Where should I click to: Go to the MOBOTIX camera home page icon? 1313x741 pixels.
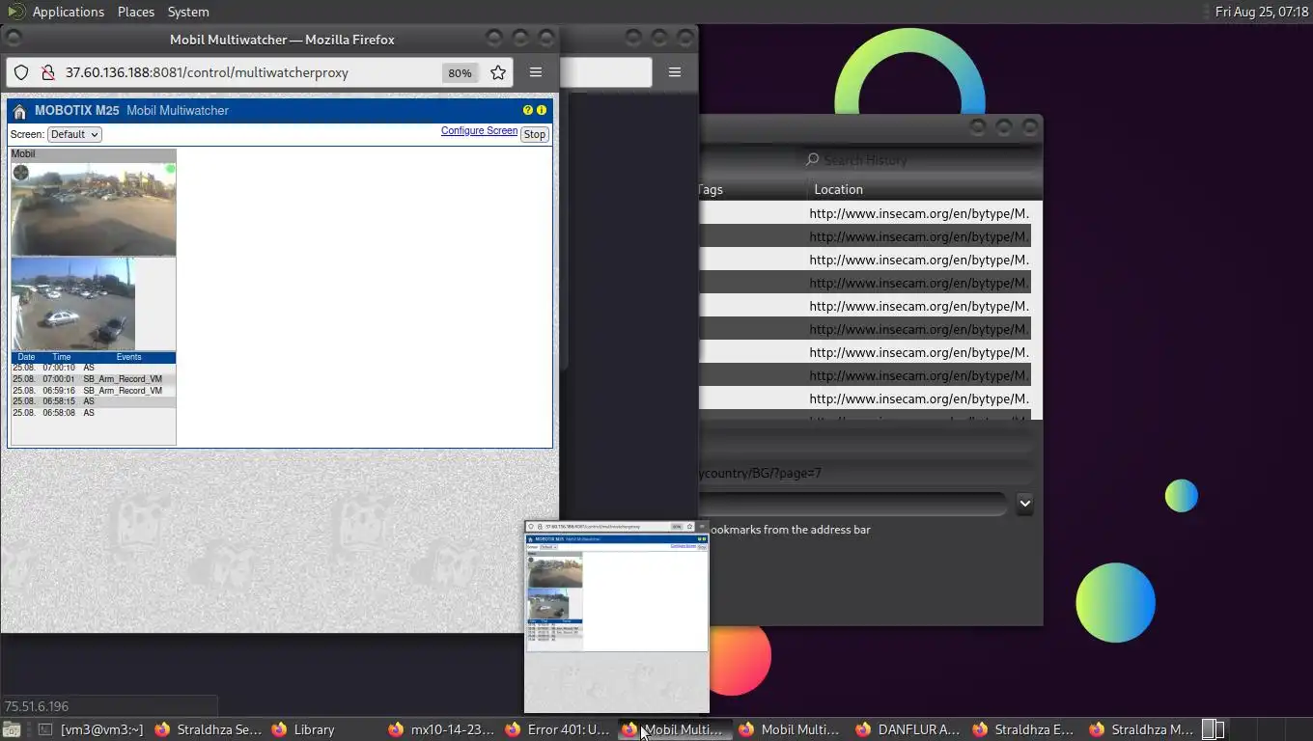pos(19,111)
